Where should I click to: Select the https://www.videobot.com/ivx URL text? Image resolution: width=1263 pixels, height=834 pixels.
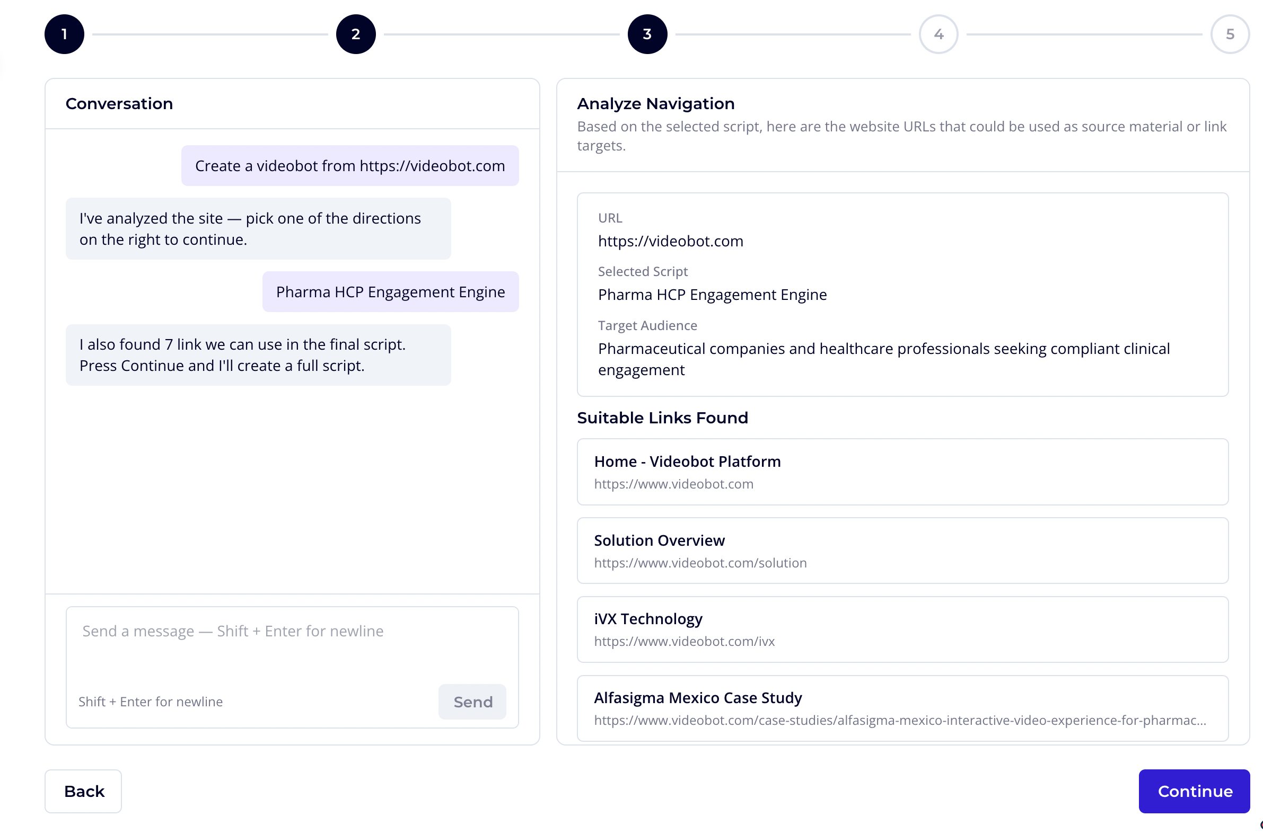pyautogui.click(x=684, y=641)
